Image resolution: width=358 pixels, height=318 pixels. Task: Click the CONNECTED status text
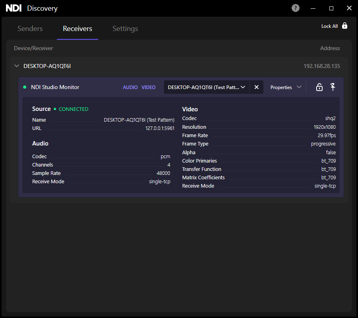(x=74, y=109)
